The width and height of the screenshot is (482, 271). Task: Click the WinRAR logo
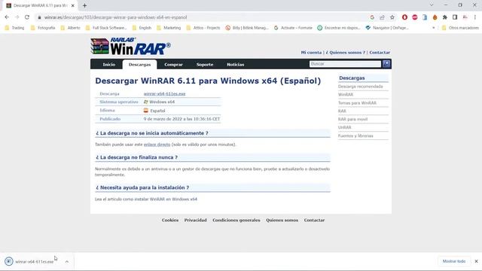click(x=130, y=47)
